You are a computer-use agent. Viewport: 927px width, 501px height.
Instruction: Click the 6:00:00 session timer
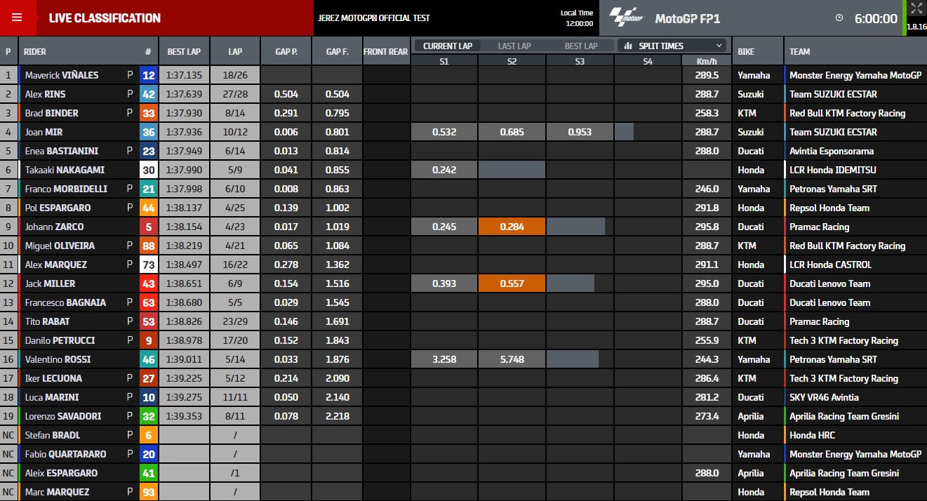click(x=876, y=19)
